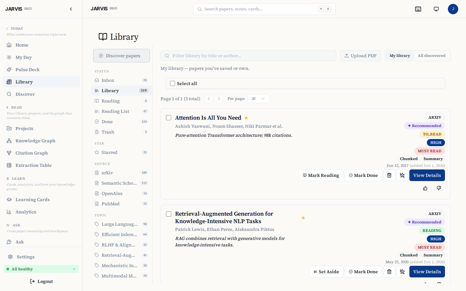Filter by RLHF & Alignment topic tag

(x=121, y=245)
